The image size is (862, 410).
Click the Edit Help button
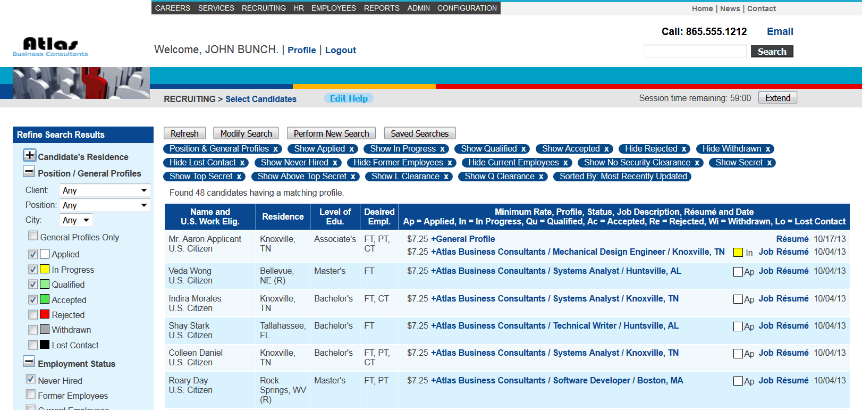(349, 98)
